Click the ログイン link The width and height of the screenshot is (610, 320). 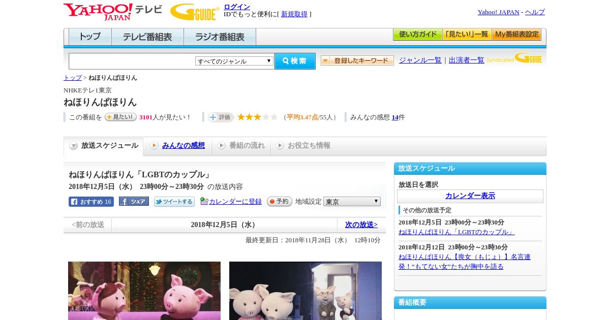pos(237,7)
